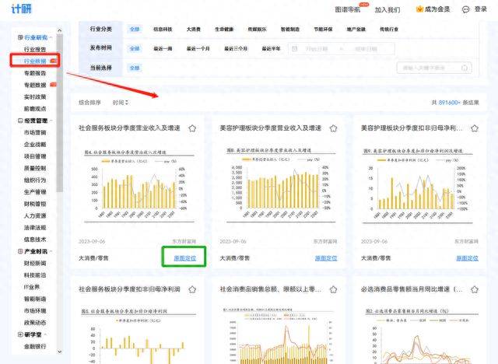Collapse the 产业时讯 sidebar group
This screenshot has height=364, width=498.
pos(51,251)
